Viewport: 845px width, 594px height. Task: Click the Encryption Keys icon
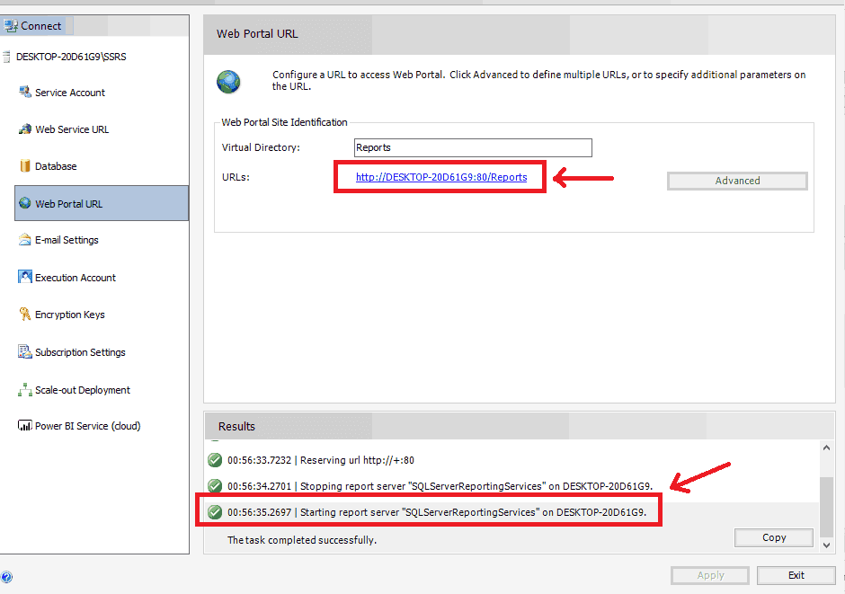(x=25, y=315)
